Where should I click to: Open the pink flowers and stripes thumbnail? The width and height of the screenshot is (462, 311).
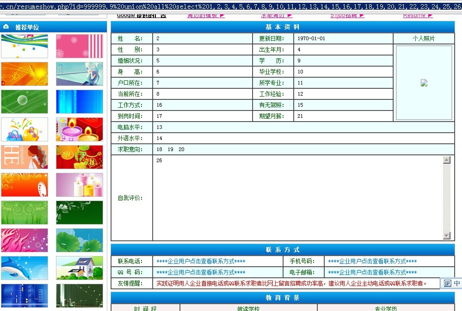pyautogui.click(x=80, y=46)
